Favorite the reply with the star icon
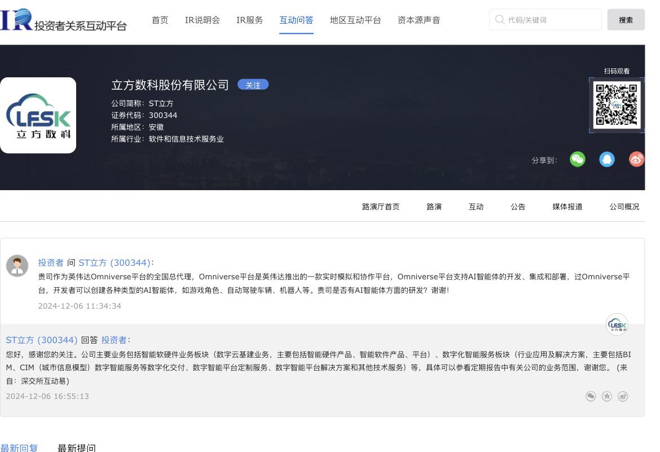Viewport: 660px width, 452px height. click(606, 396)
